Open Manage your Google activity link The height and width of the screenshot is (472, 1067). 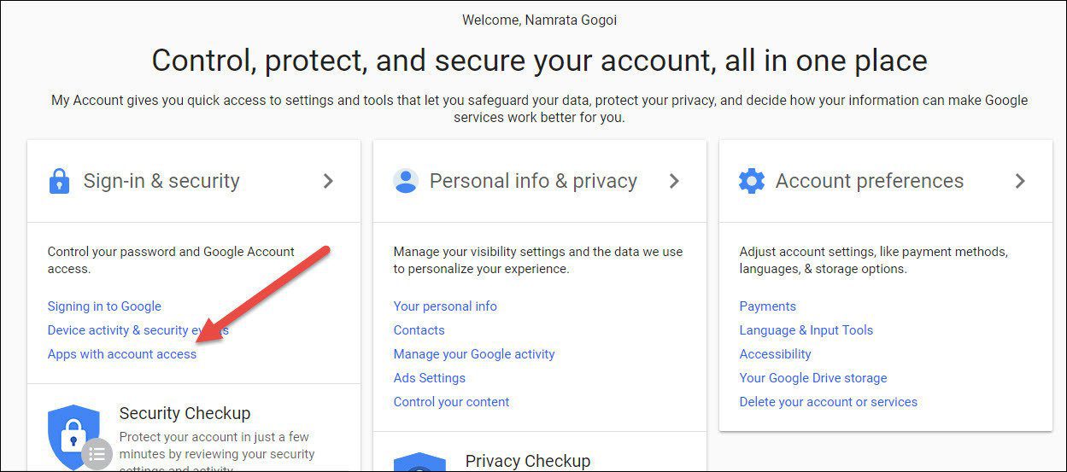point(474,354)
